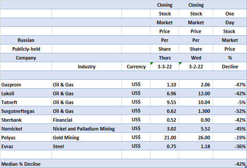Select Polyus's Thursday price 21.00
The image size is (247, 168).
coord(165,138)
